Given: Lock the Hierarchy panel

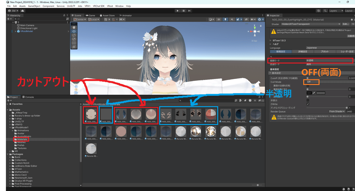Looking at the screenshot, I should tap(64, 15).
